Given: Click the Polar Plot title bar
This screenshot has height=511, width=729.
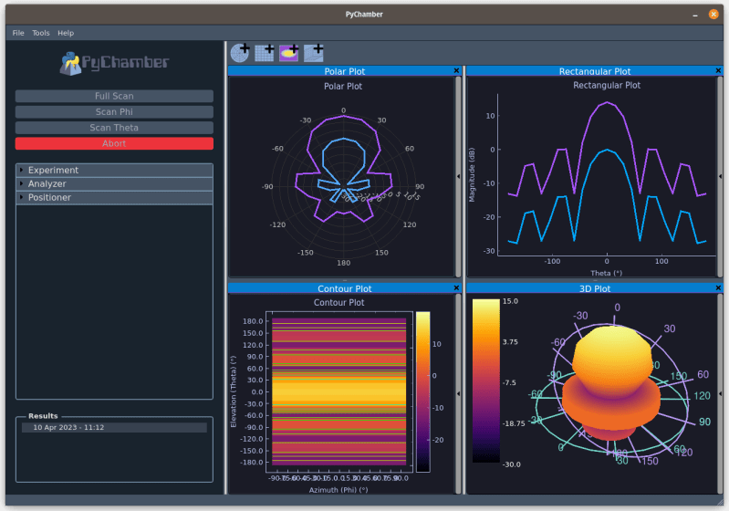Looking at the screenshot, I should [345, 70].
